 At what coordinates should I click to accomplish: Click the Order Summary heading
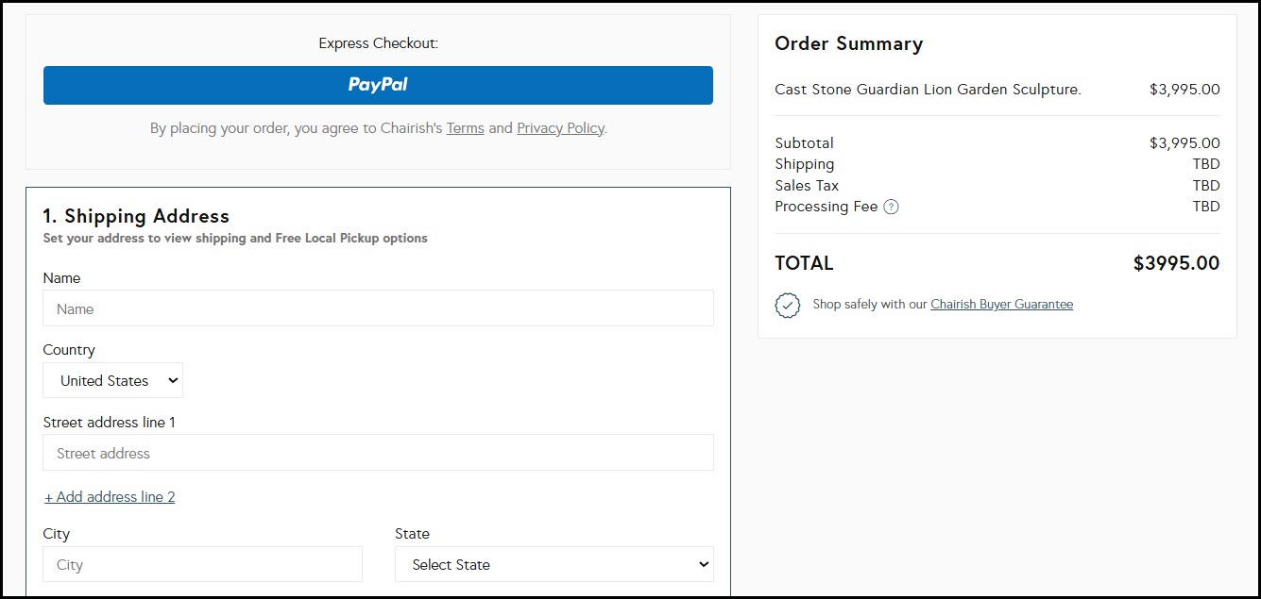pyautogui.click(x=848, y=44)
